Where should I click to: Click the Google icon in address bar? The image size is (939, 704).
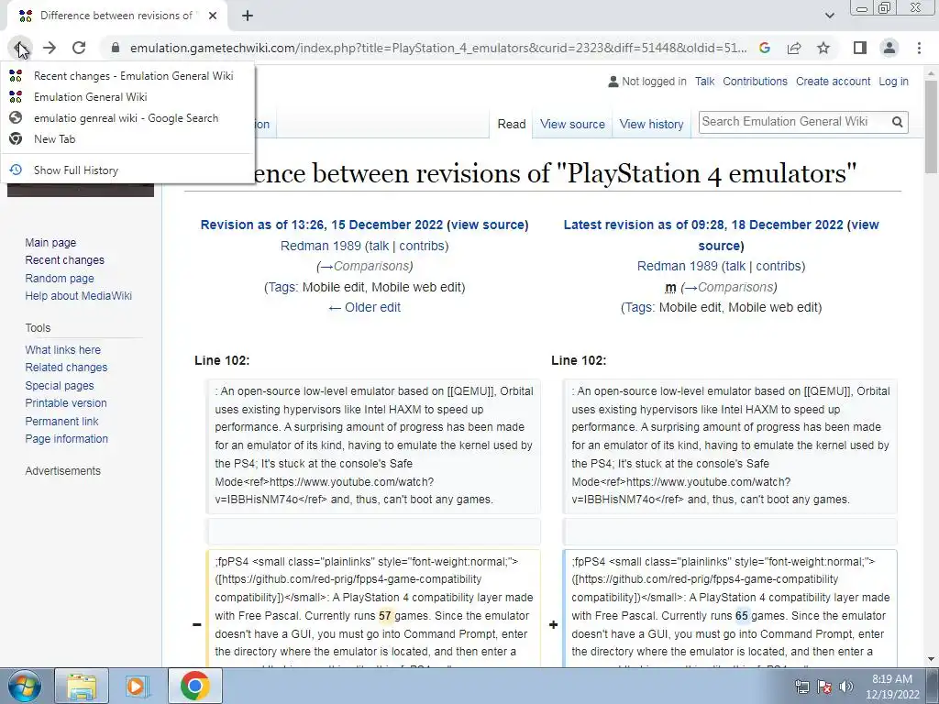[765, 48]
